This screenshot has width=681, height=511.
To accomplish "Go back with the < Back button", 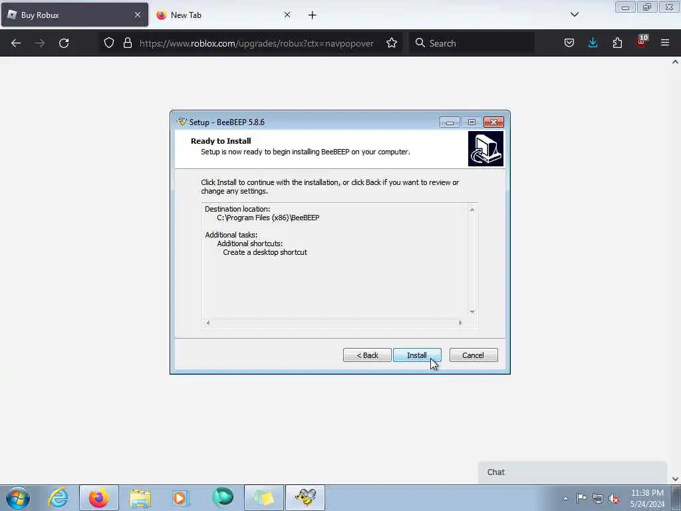I will [367, 355].
